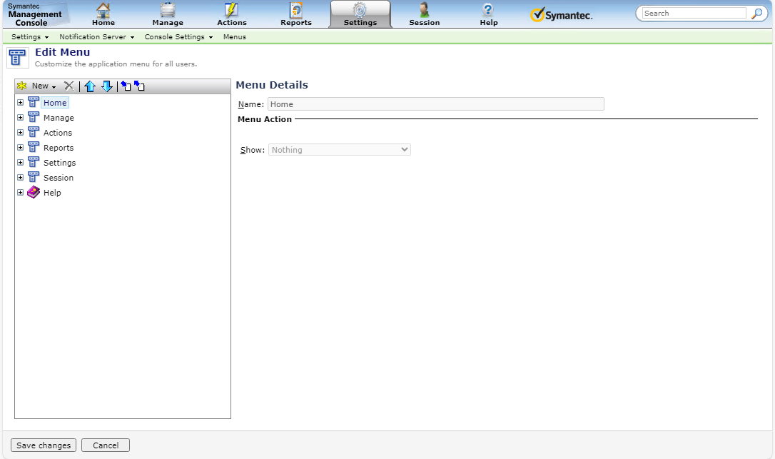775x459 pixels.
Task: Open the Show dropdown set to Nothing
Action: [340, 149]
